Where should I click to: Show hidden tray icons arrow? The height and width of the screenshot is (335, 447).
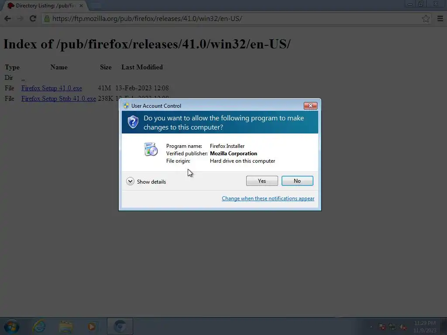(371, 327)
